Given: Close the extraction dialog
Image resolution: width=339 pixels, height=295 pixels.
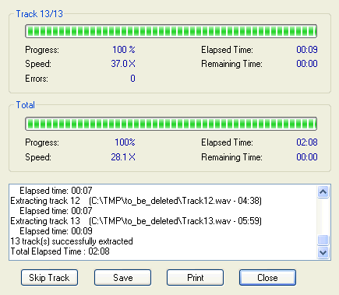Looking at the screenshot, I should point(267,278).
